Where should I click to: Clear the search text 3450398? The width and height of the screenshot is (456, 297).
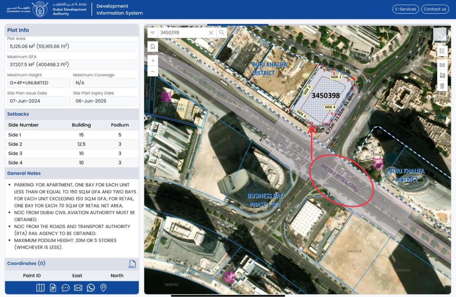click(211, 33)
